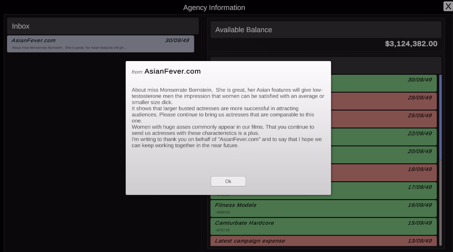Select the transaction dated 30/09/49
This screenshot has height=252, width=453.
[x=383, y=83]
